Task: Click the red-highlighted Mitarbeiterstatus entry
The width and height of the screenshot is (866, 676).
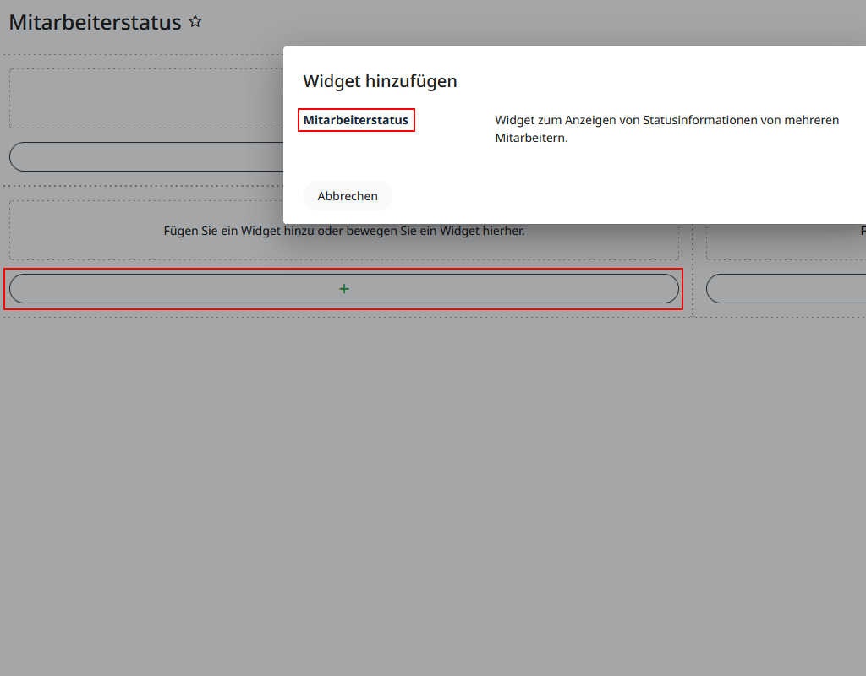Action: click(355, 119)
